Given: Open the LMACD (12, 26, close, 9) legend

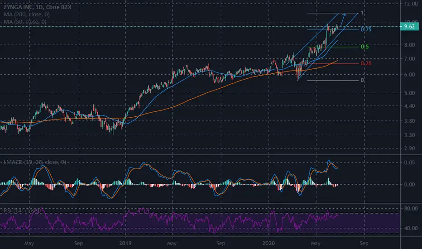Looking at the screenshot, I should click(x=35, y=162).
